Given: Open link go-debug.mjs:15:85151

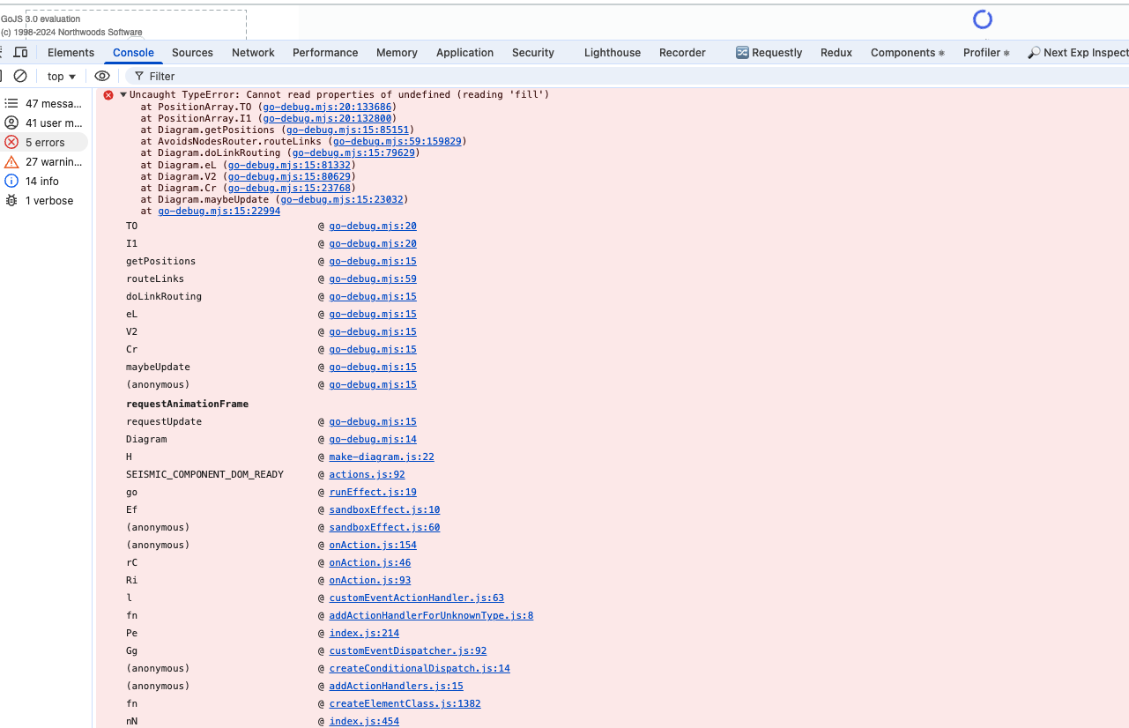Looking at the screenshot, I should 347,130.
